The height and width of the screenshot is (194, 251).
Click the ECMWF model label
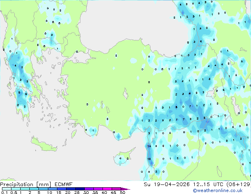coord(64,184)
